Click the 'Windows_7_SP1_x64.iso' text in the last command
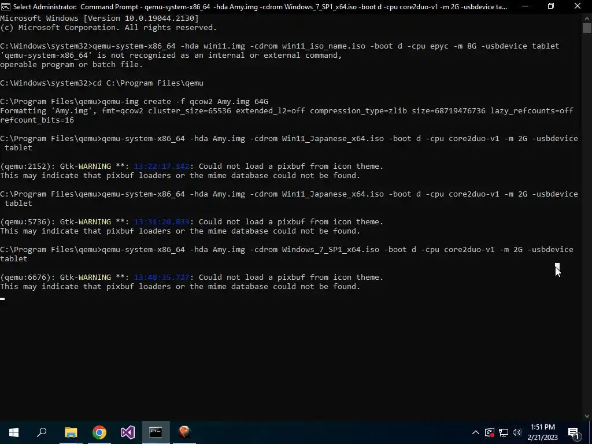The image size is (592, 444). point(330,250)
